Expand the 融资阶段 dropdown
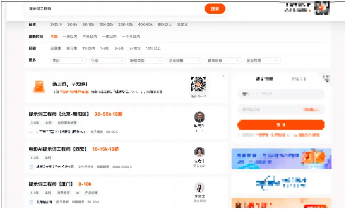This screenshot has width=347, height=210. 223,61
